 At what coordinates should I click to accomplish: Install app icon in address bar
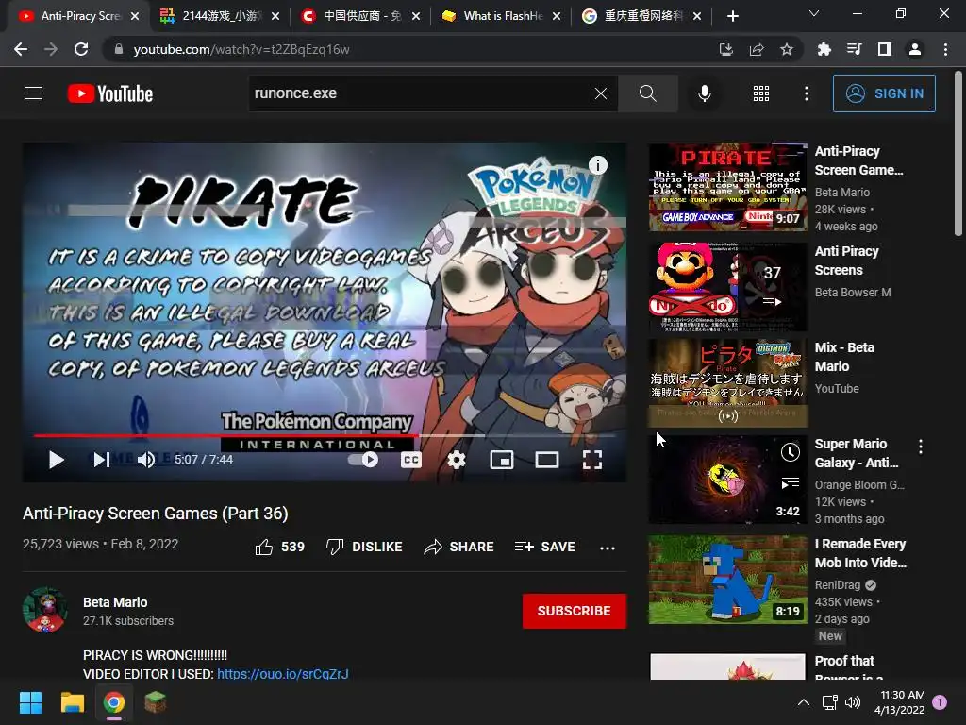(x=725, y=49)
